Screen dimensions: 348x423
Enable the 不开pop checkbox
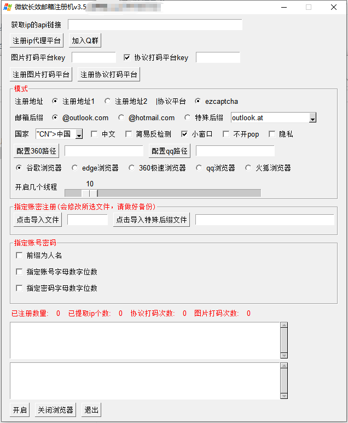(x=226, y=134)
